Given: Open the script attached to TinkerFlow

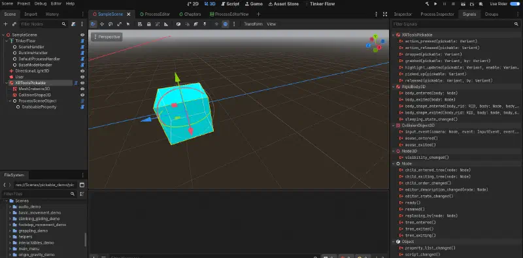Looking at the screenshot, I should 82,40.
